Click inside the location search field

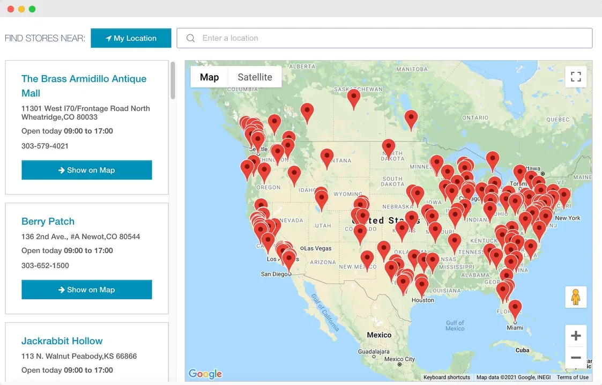322,38
